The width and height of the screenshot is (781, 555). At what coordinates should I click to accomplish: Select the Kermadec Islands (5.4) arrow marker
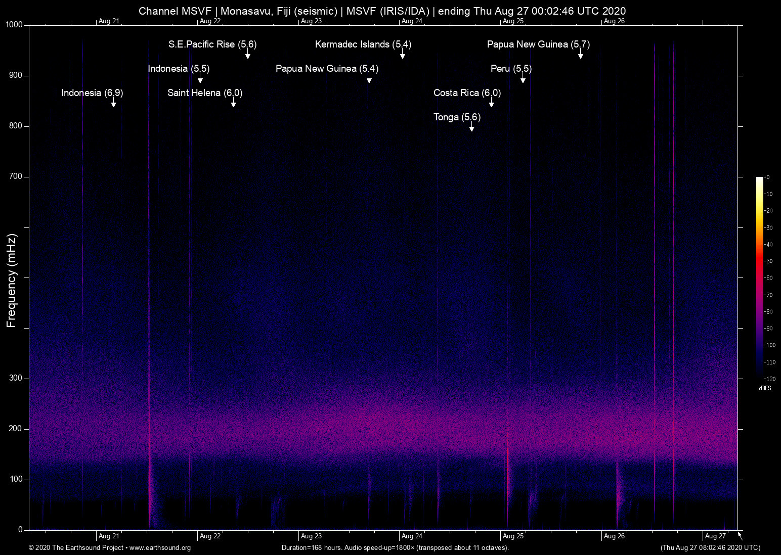pos(402,55)
